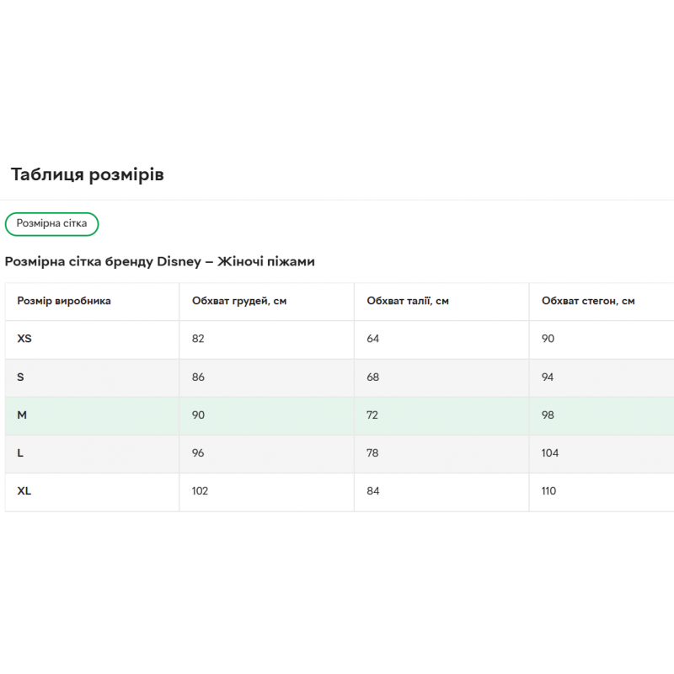Click the Обхват грудей, см column header
Screen dimensions: 674x674
tap(239, 301)
